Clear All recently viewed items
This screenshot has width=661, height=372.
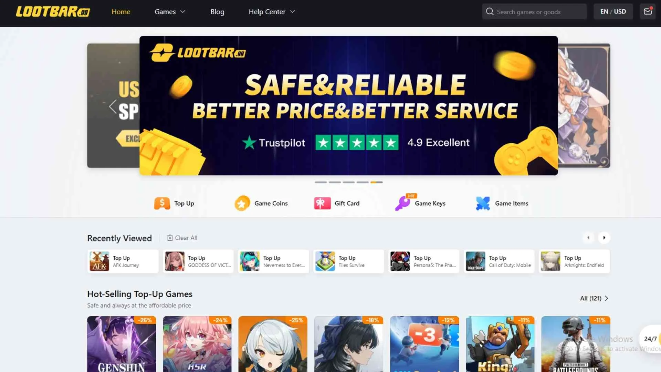click(182, 238)
